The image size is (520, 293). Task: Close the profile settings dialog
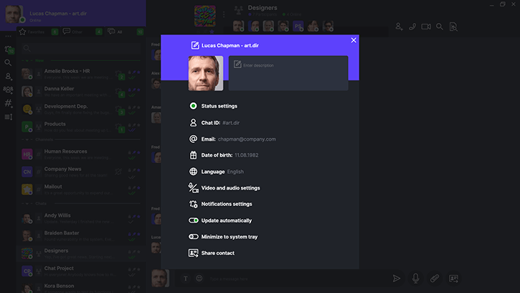354,40
